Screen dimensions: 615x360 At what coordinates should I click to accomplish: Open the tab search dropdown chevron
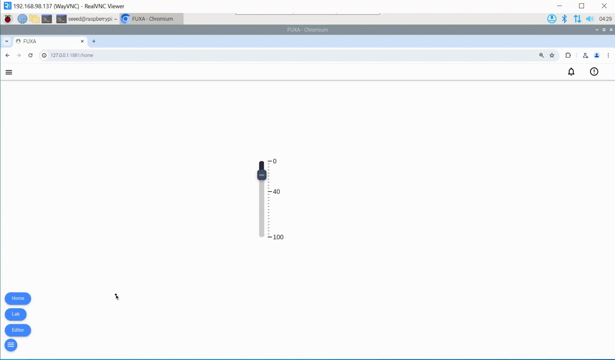tap(7, 41)
